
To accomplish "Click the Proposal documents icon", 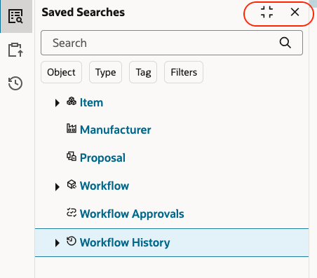I will click(x=72, y=156).
